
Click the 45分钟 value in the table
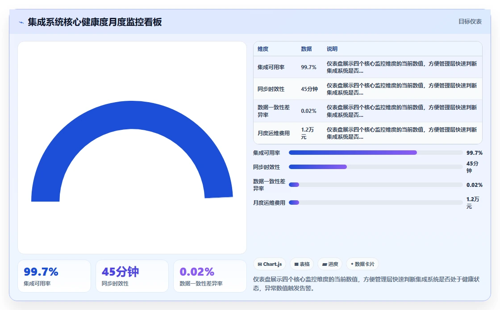[x=309, y=89]
